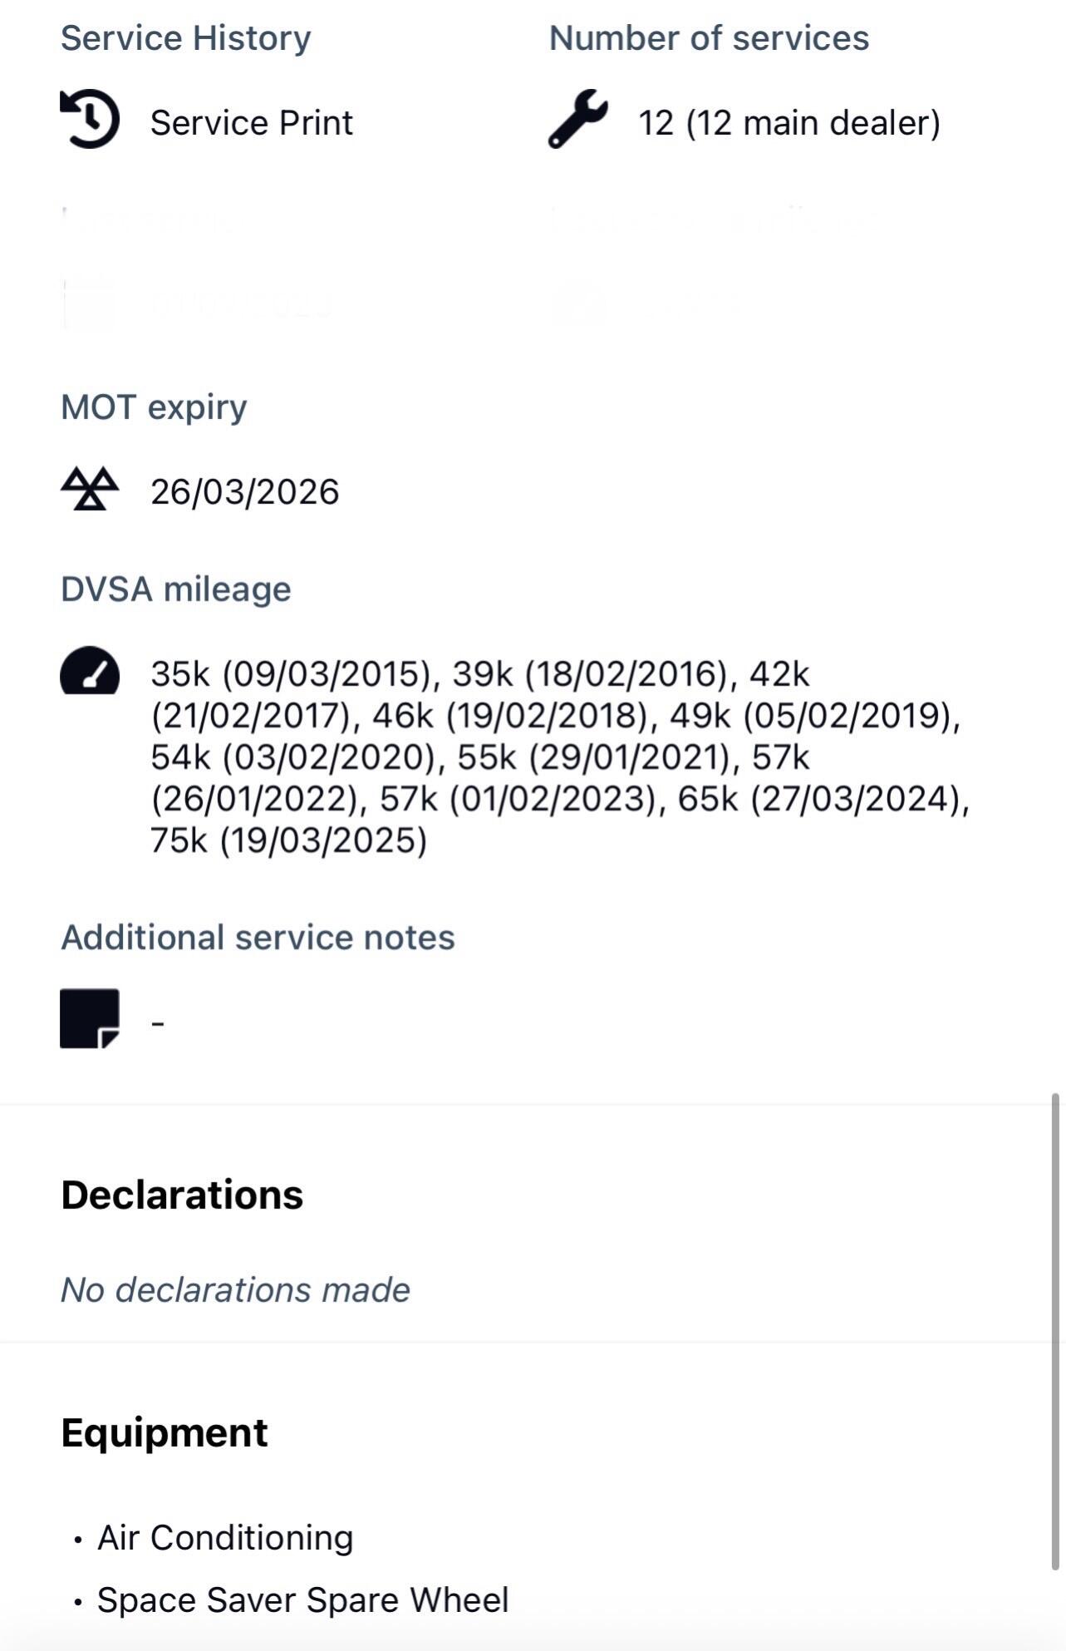Click the No declarations made text
Image resolution: width=1066 pixels, height=1651 pixels.
(235, 1290)
